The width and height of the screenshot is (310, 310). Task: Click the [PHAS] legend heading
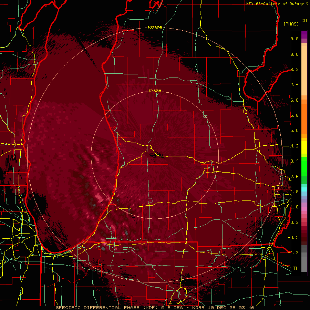tap(291, 24)
